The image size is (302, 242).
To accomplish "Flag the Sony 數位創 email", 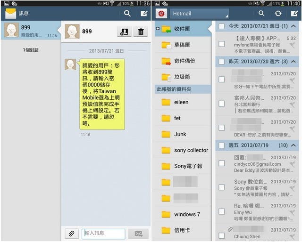I will click(293, 189).
